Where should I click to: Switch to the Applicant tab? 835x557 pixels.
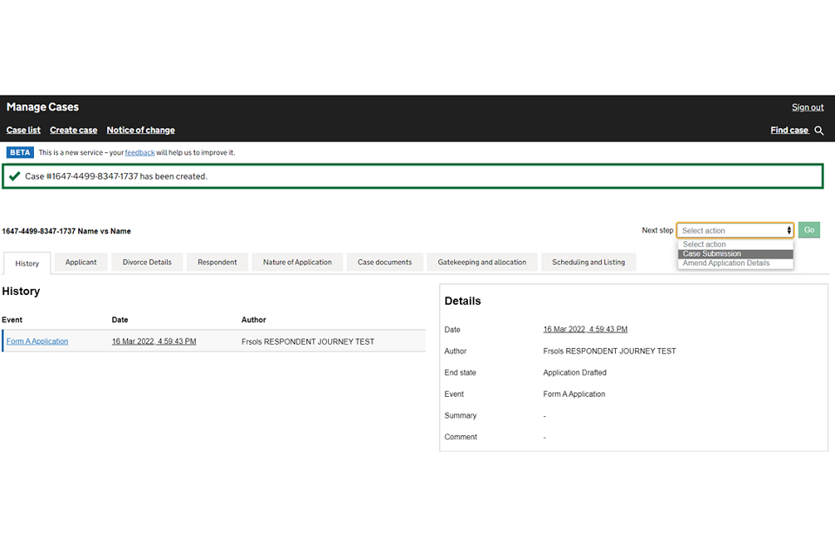(81, 262)
